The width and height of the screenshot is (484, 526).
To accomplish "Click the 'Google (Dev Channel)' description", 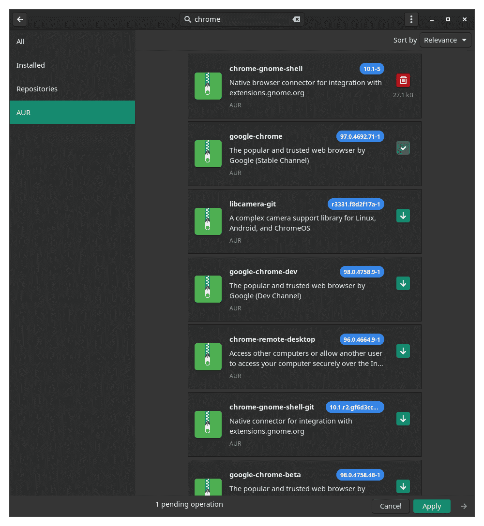I will pyautogui.click(x=265, y=296).
